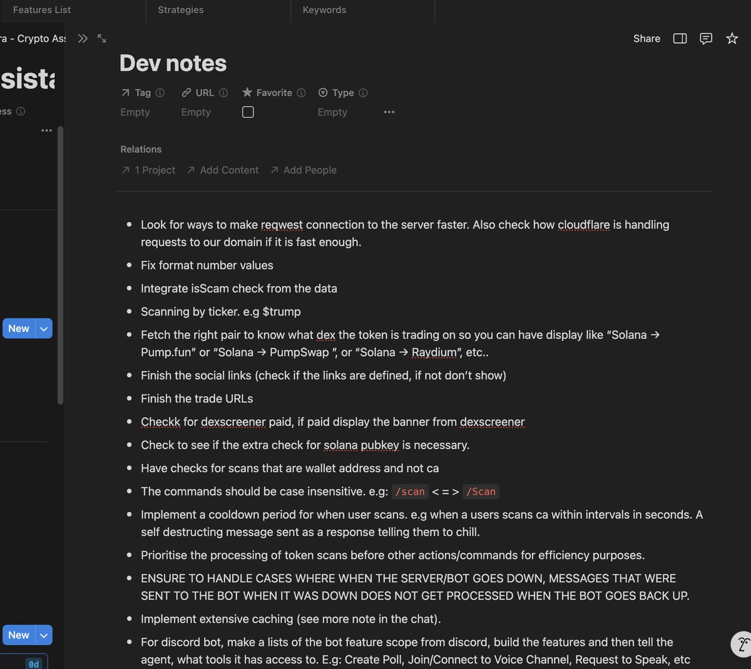Click the /scan inline code text
The width and height of the screenshot is (751, 669).
tap(410, 492)
